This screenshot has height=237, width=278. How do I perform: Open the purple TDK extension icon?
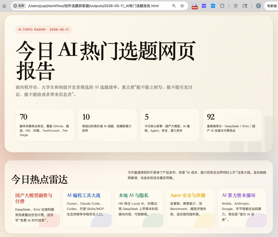[204, 6]
